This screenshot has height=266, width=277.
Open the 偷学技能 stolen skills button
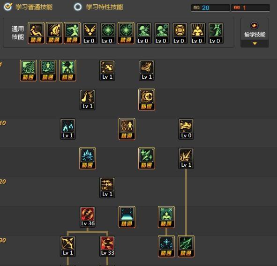255,30
